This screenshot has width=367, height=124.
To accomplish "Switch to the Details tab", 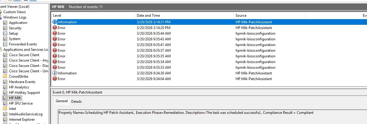I will pyautogui.click(x=76, y=102).
